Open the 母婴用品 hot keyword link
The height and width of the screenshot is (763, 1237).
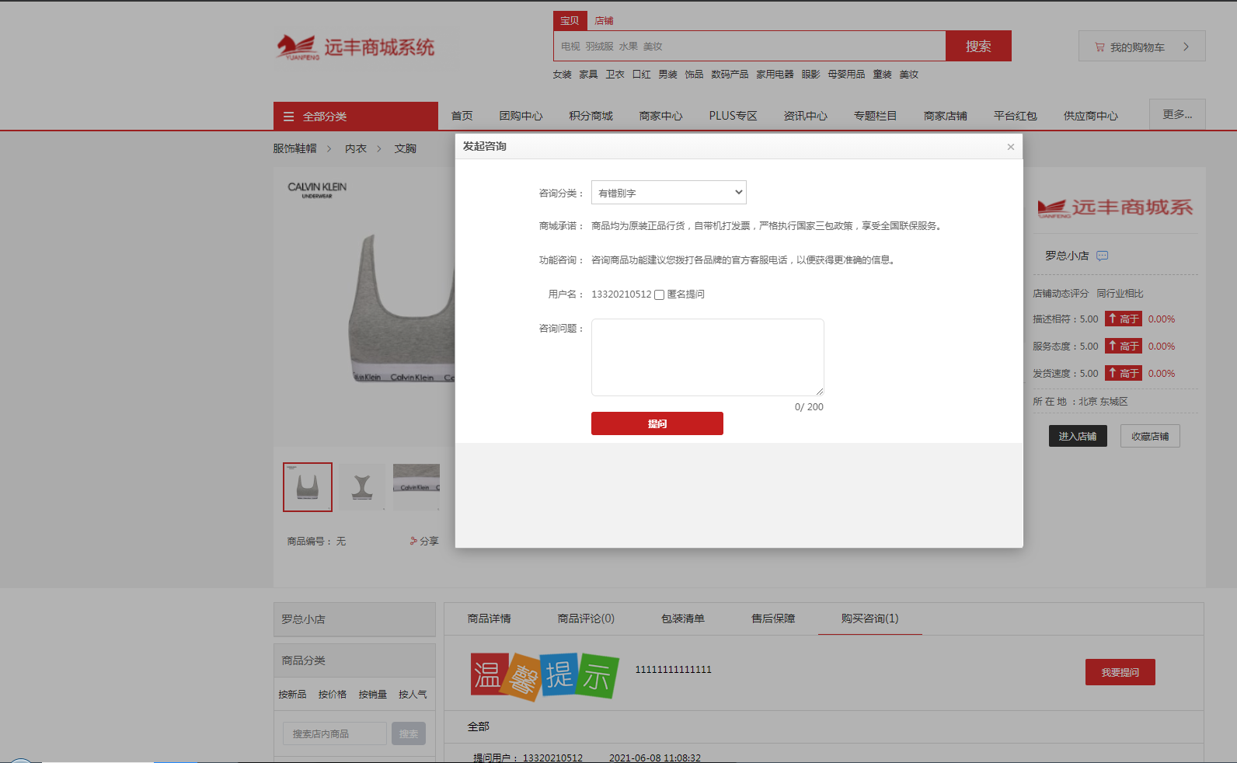click(846, 75)
